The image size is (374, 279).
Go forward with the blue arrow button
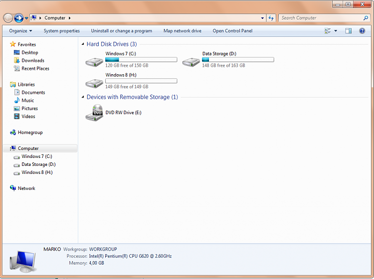tap(18, 18)
